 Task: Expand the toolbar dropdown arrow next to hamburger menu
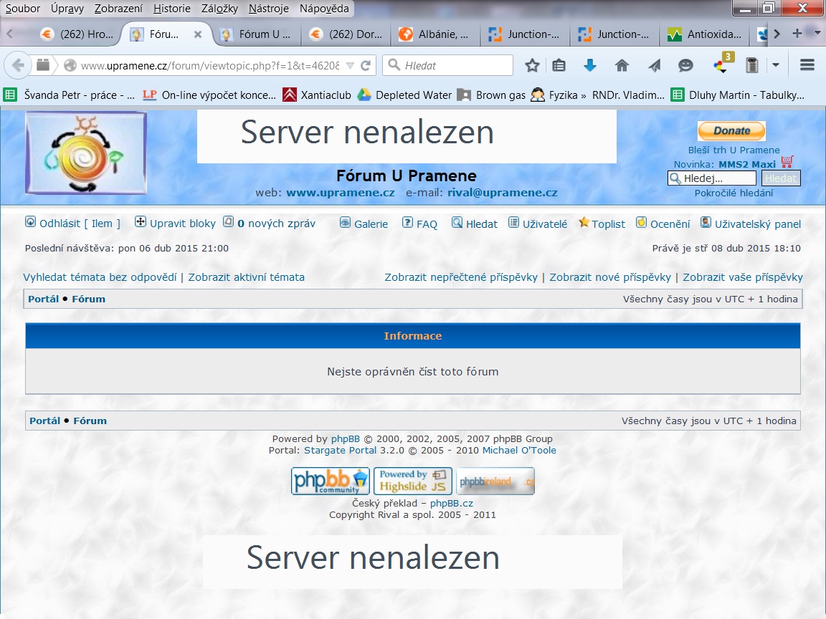coord(776,65)
